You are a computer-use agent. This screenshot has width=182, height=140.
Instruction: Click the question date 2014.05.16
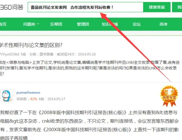click(87, 54)
